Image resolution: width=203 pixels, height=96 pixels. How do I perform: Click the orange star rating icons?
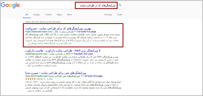click(30, 79)
